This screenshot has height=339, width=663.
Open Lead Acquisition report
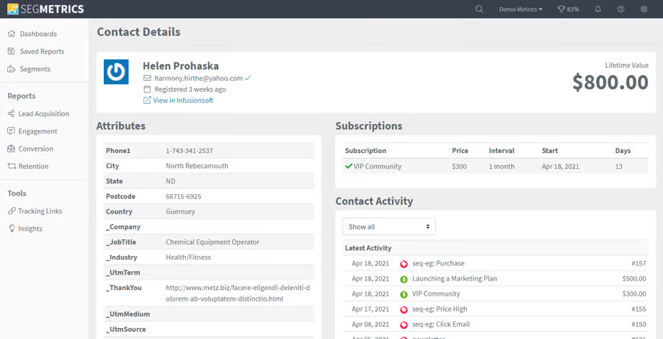pos(43,113)
